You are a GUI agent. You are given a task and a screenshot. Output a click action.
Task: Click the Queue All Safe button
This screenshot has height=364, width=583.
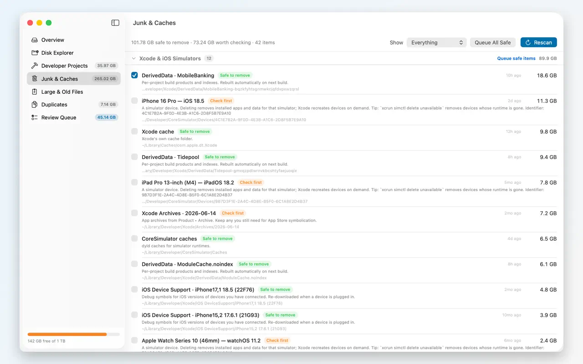tap(493, 42)
